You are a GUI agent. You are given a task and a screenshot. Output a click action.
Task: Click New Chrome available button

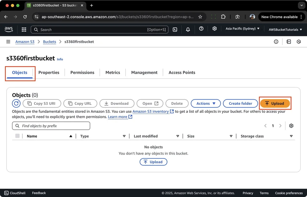[x=282, y=17]
